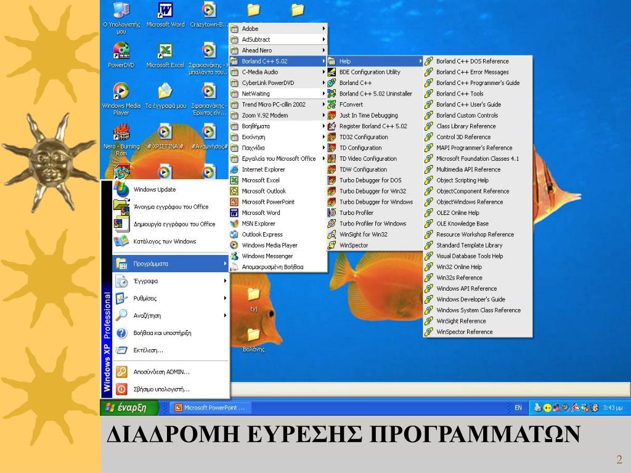The width and height of the screenshot is (631, 473).
Task: Open Borland C++ Programmer's Guide
Action: 478,83
